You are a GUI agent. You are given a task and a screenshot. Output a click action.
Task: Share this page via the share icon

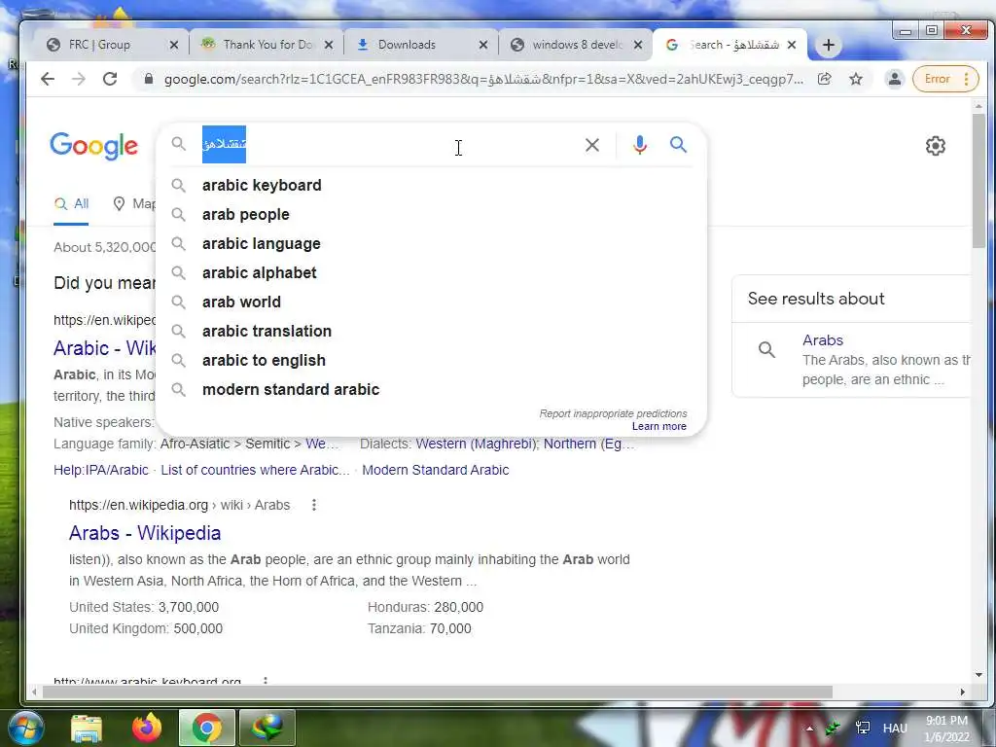click(825, 79)
